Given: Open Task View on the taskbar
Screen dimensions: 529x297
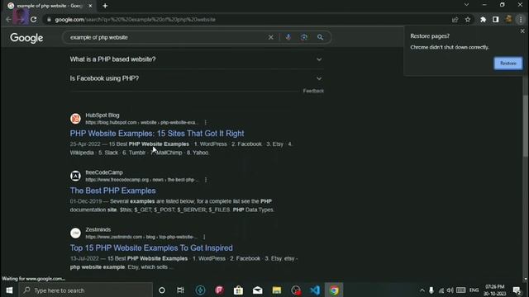Looking at the screenshot, I should pyautogui.click(x=180, y=290).
